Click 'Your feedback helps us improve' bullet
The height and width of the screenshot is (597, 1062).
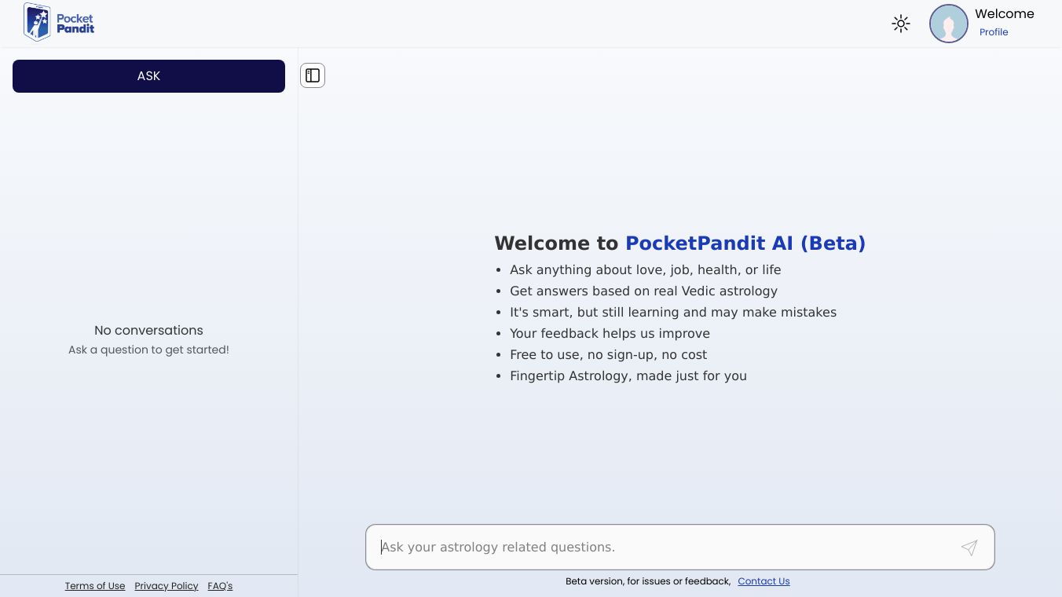610,334
